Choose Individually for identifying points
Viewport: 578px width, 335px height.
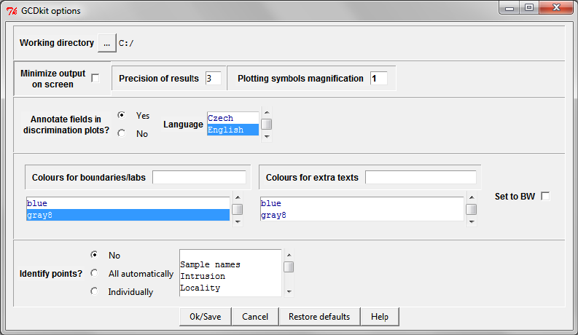pyautogui.click(x=94, y=291)
